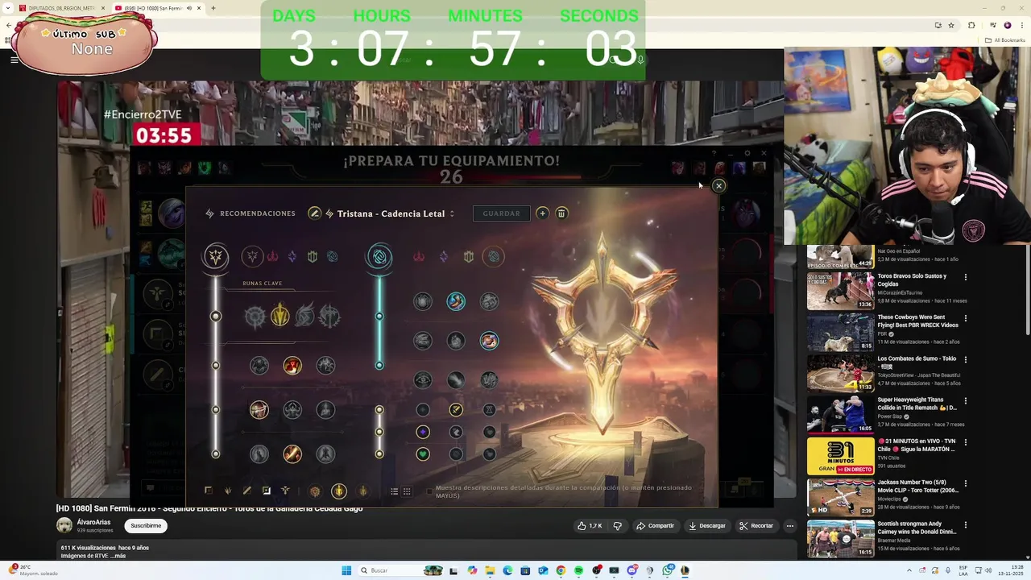The image size is (1031, 580).
Task: Edit rune page name with pencil icon
Action: [315, 213]
